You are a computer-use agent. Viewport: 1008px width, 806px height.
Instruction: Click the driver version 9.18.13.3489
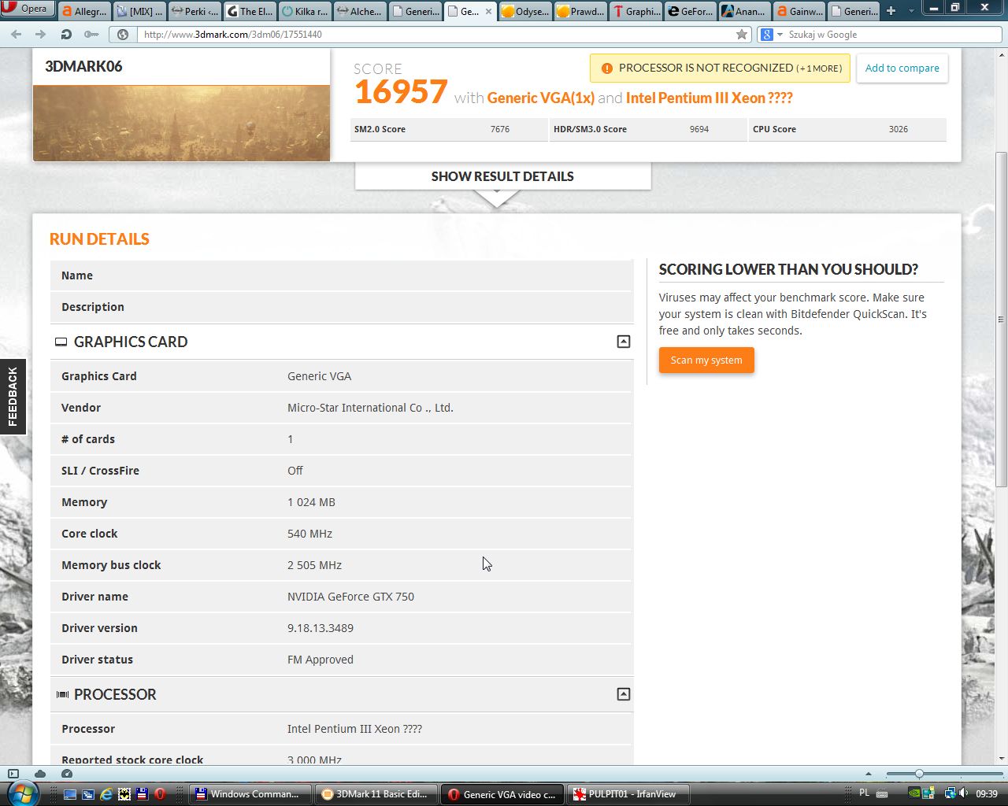tap(321, 628)
